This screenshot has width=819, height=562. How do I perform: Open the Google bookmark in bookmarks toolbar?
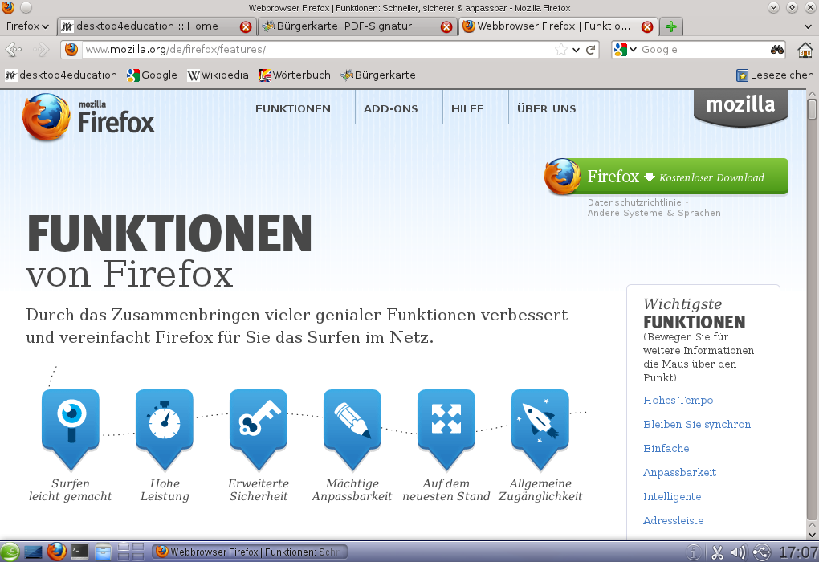pyautogui.click(x=152, y=75)
